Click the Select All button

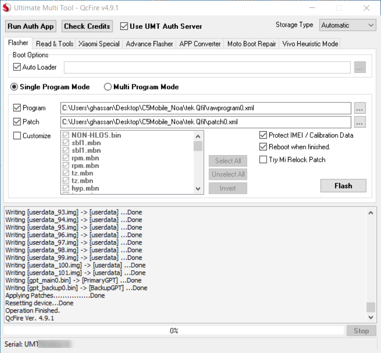[x=228, y=161]
